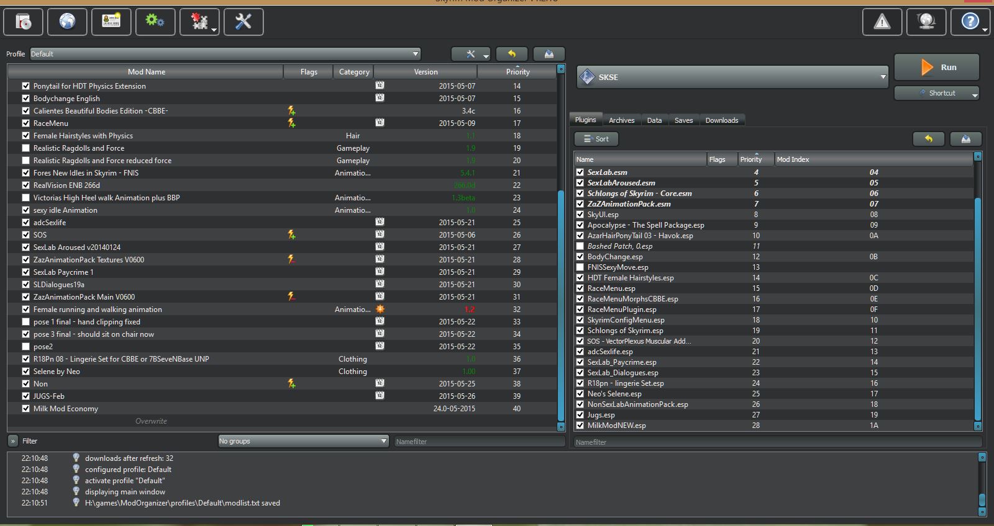Open the Tools puzzle icon dropdown arrow

click(x=214, y=29)
